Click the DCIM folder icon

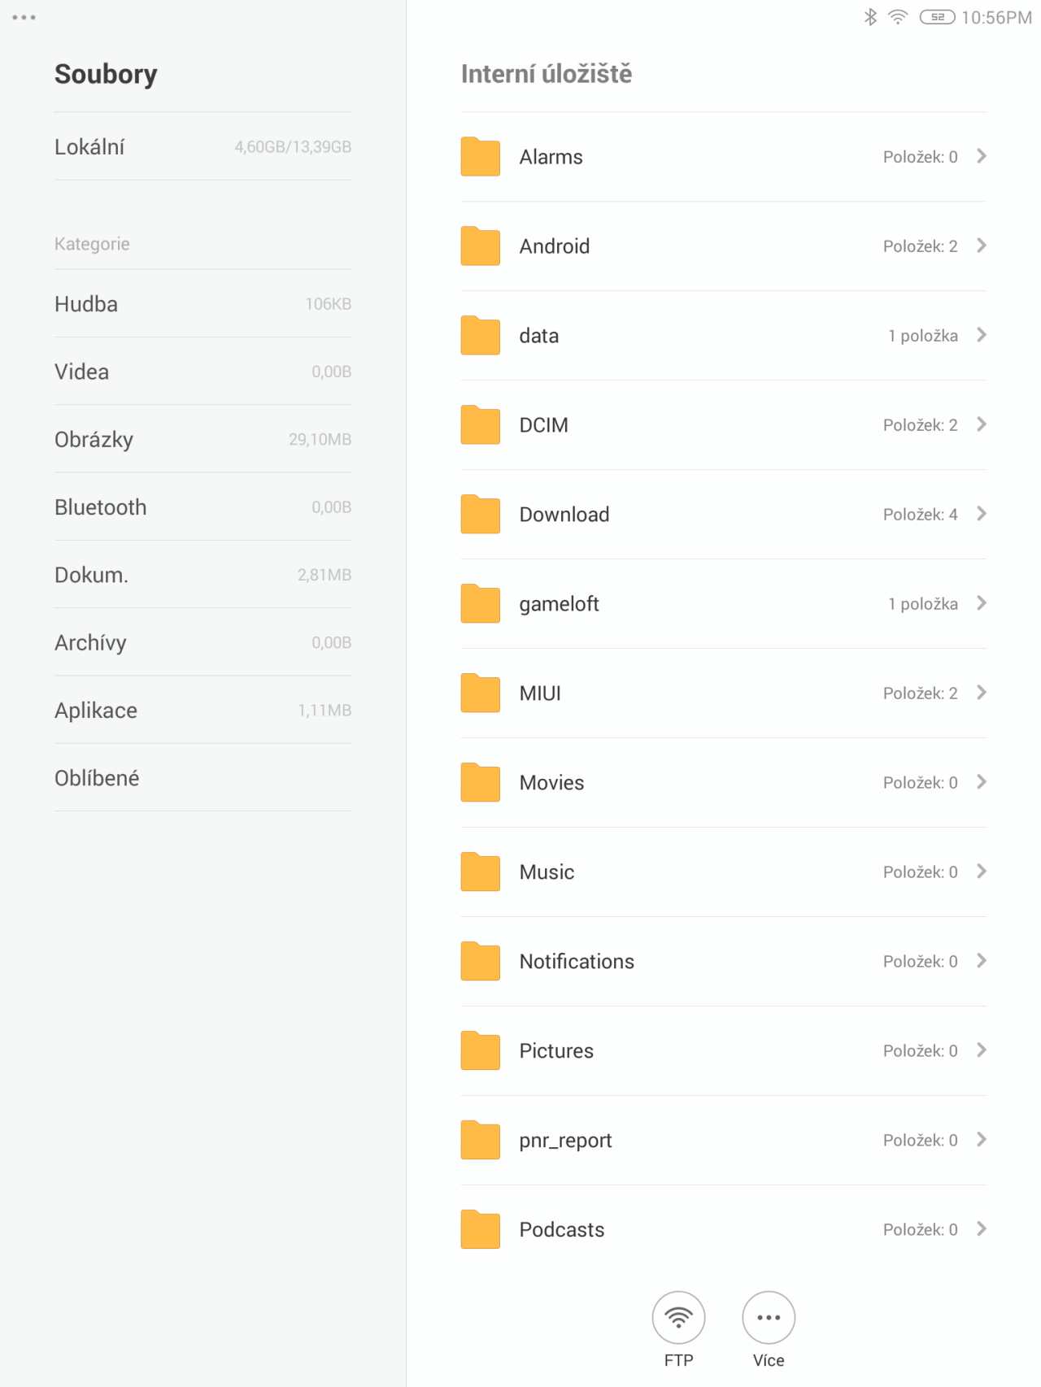pyautogui.click(x=481, y=424)
